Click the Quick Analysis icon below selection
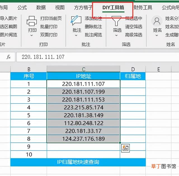 [126, 148]
